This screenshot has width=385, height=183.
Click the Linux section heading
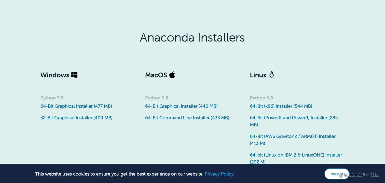[x=258, y=75]
